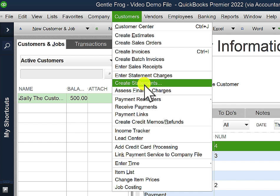Image resolution: width=280 pixels, height=196 pixels.
Task: Click the customer search input field
Action: pos(62,74)
